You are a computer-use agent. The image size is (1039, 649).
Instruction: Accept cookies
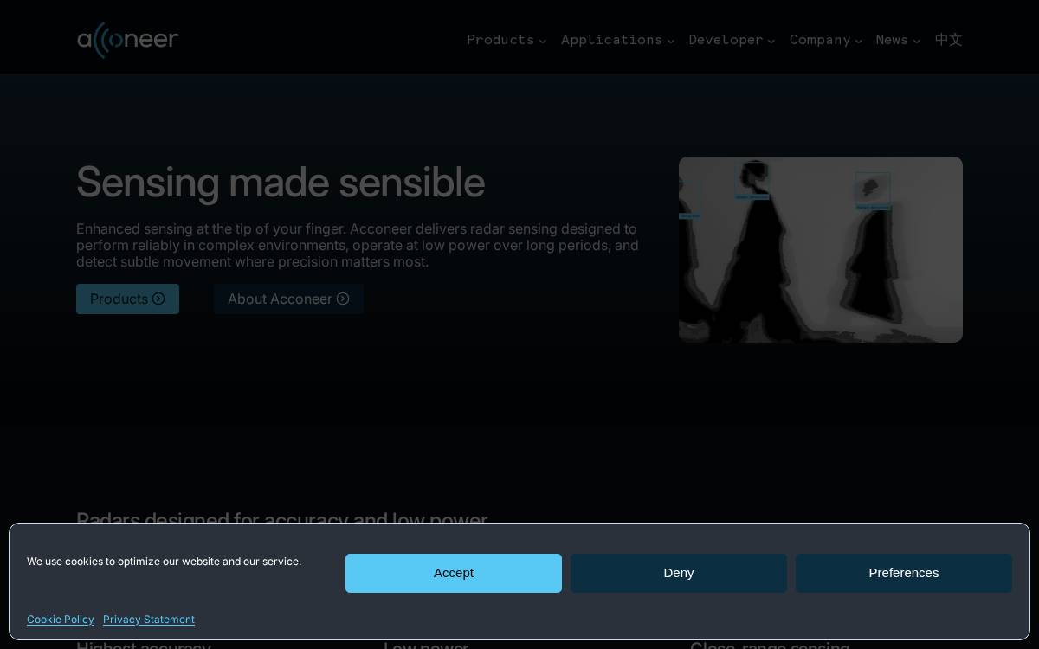454,573
